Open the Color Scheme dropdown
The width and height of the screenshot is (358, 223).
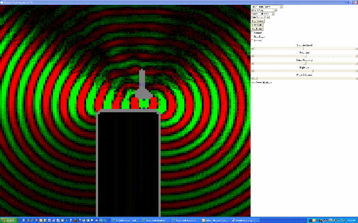(260, 17)
